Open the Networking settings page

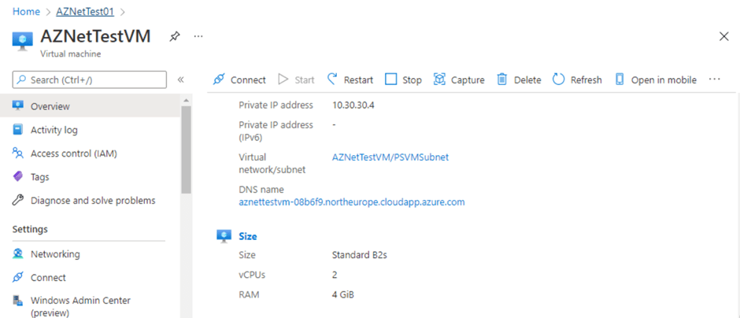55,254
